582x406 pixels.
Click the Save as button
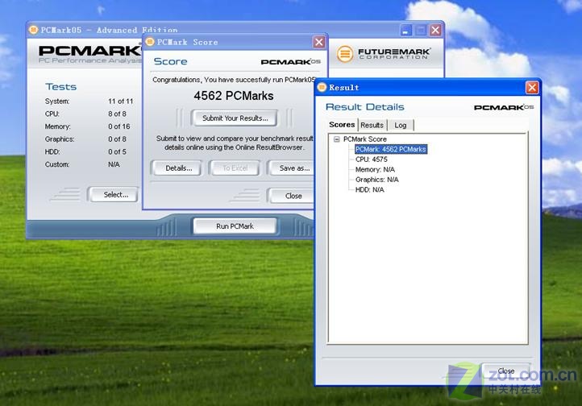(292, 168)
